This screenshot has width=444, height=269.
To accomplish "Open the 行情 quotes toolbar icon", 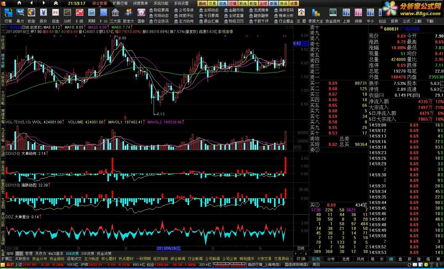I will coord(8,16).
